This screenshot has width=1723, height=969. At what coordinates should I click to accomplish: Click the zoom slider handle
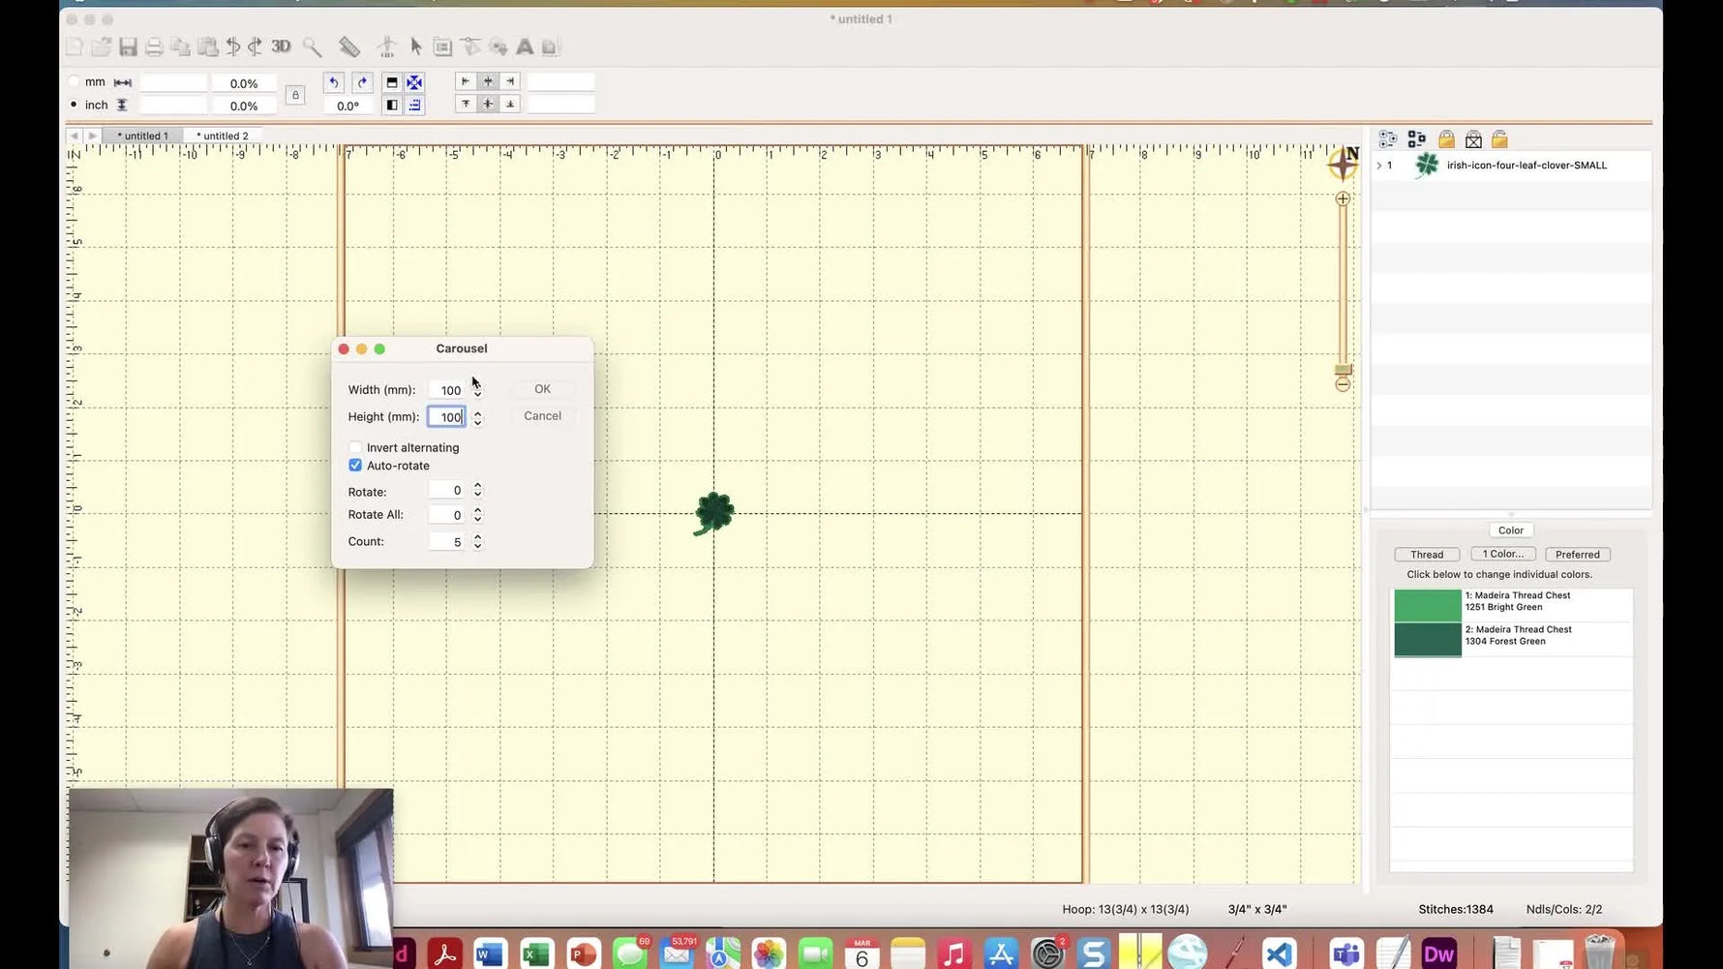tap(1343, 369)
